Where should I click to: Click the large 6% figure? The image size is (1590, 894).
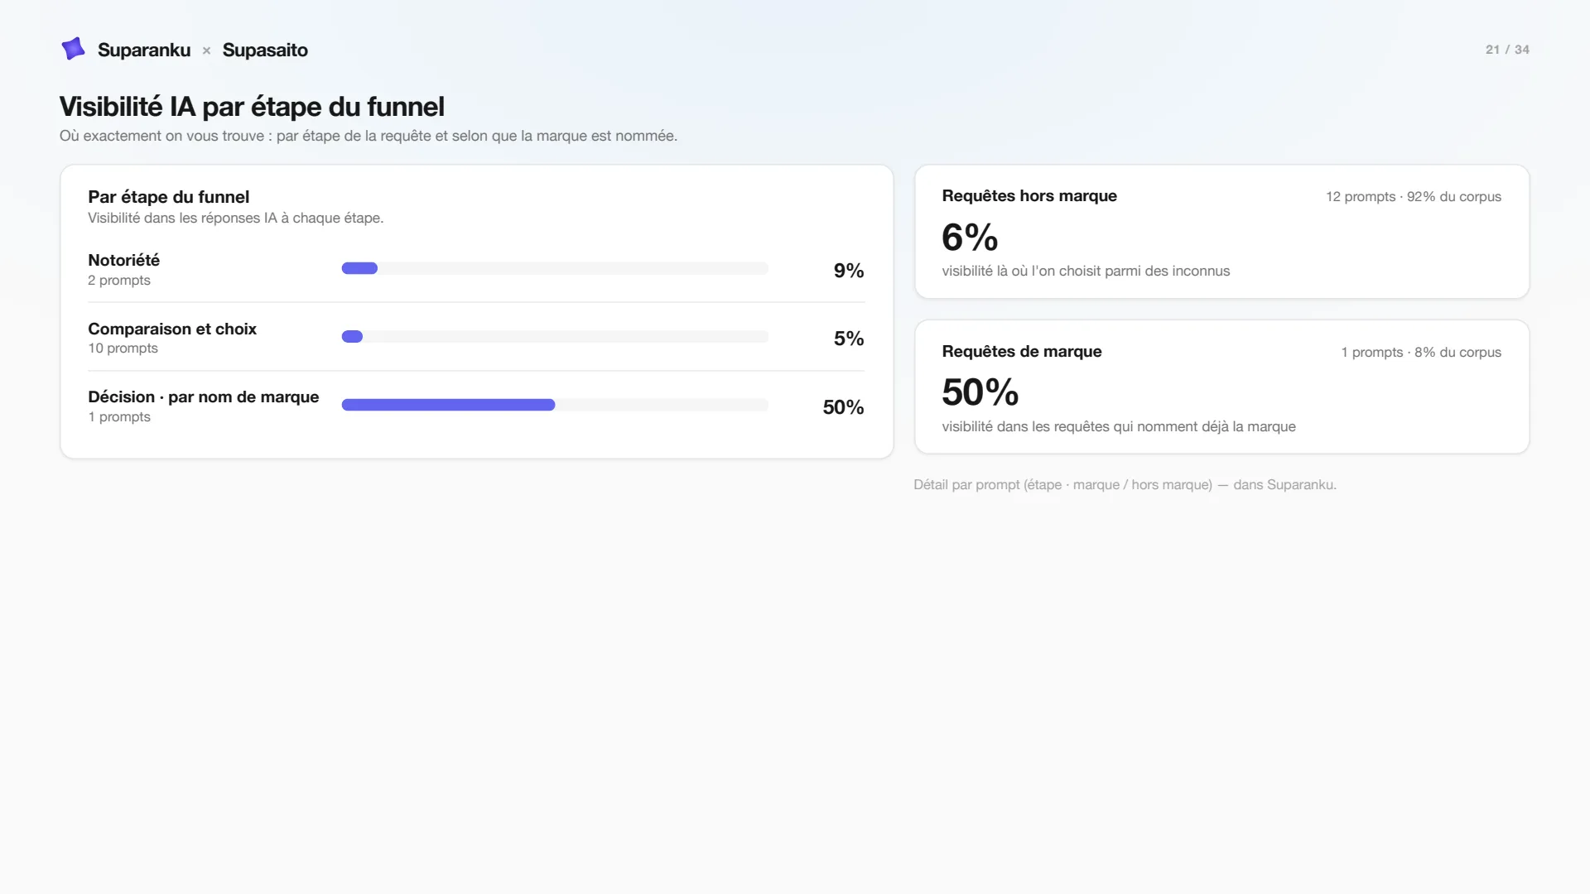[970, 238]
